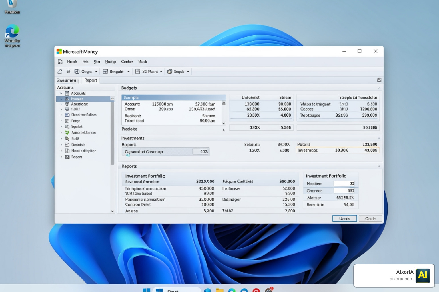Click the green Autorbrklcnioe icon

(67, 133)
